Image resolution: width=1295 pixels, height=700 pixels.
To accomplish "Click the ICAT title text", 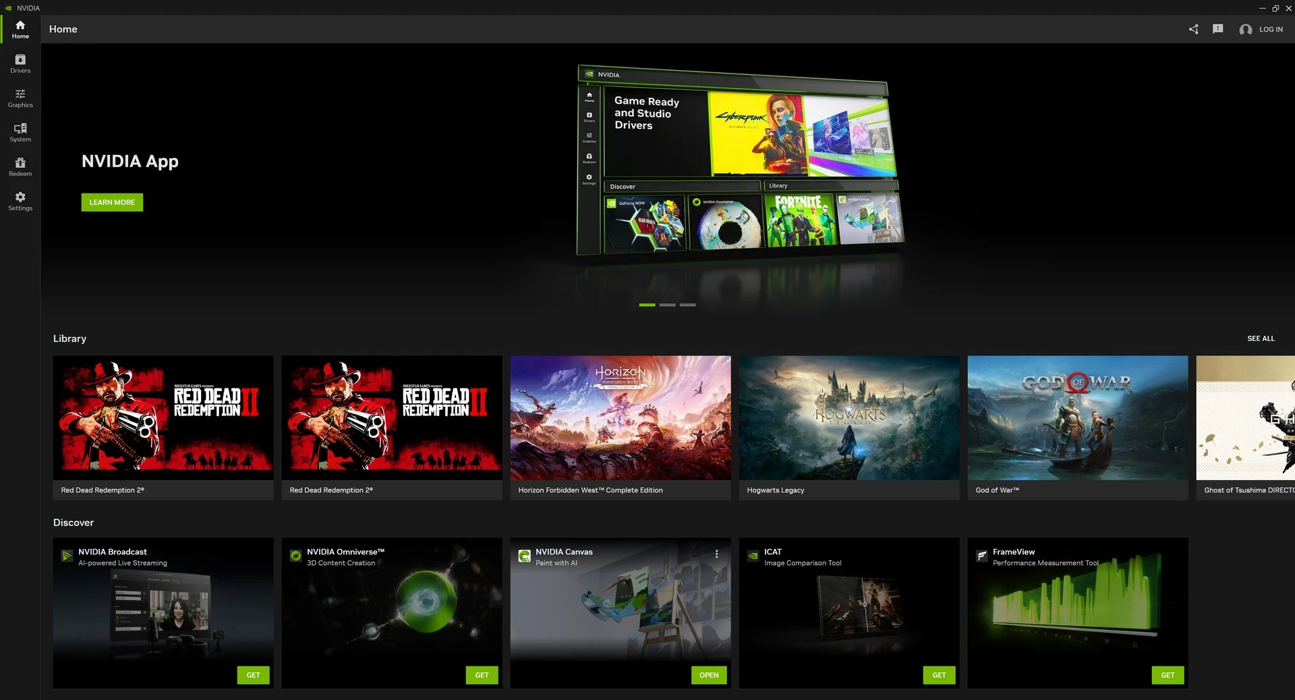I will [x=773, y=552].
